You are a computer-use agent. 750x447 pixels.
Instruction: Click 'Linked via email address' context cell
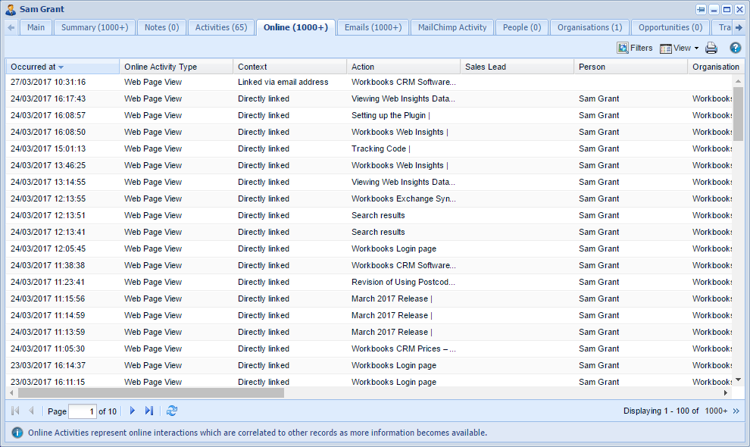tap(283, 83)
